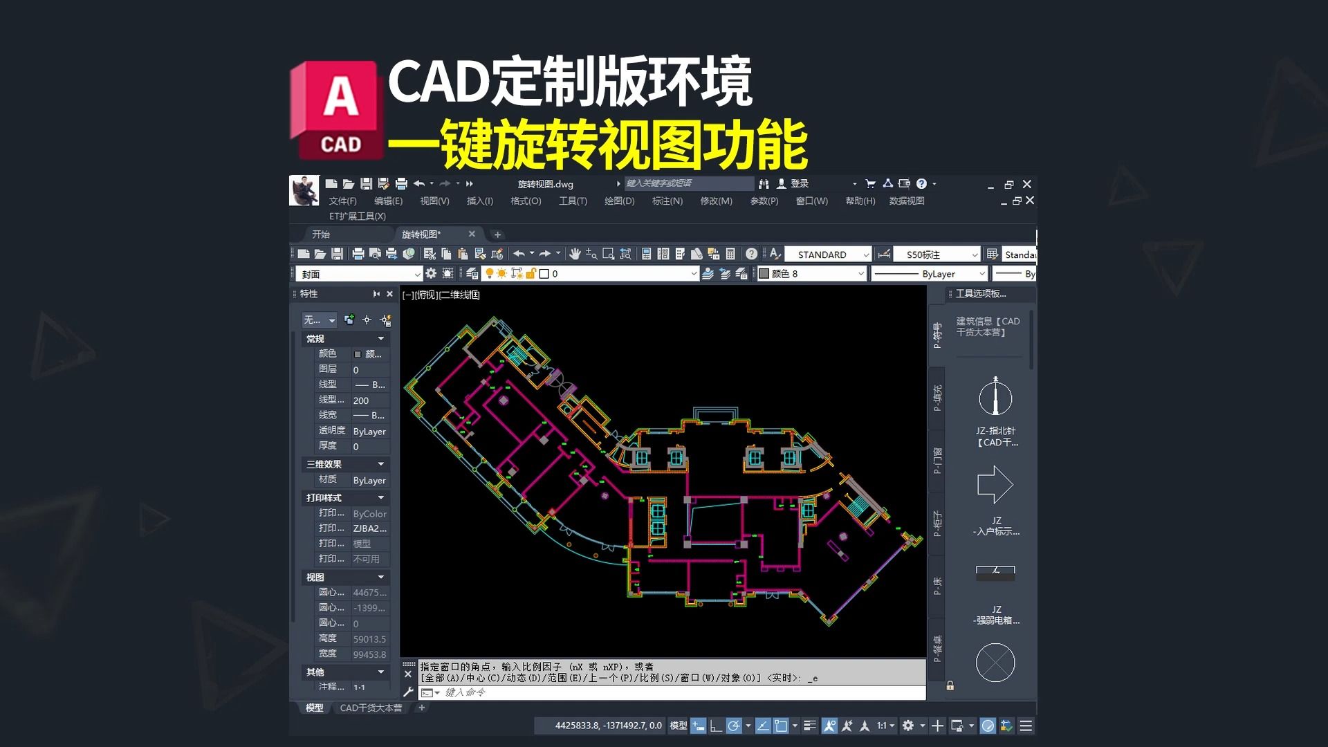Open the 封面 workspace dropdown
The image size is (1328, 747).
[359, 274]
